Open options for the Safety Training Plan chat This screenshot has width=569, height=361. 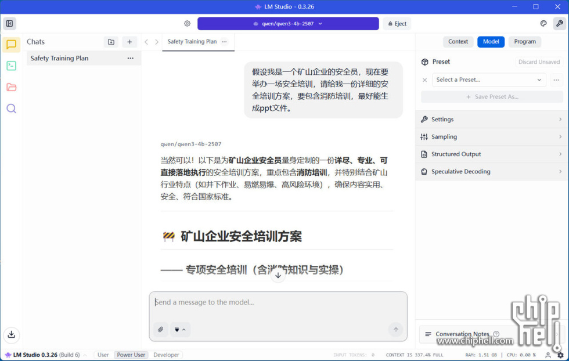pos(130,58)
